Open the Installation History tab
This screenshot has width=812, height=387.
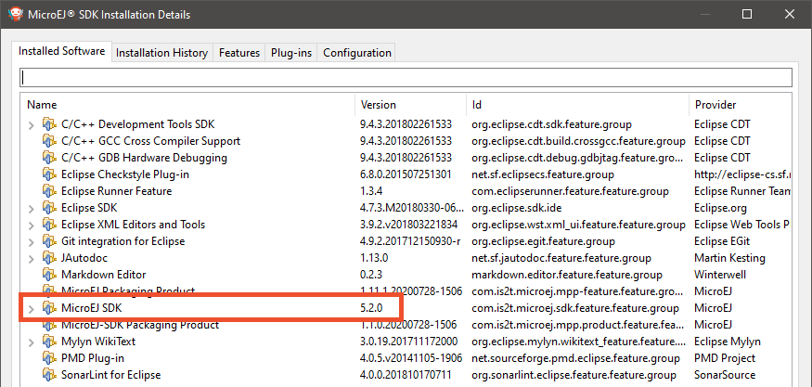(x=161, y=53)
